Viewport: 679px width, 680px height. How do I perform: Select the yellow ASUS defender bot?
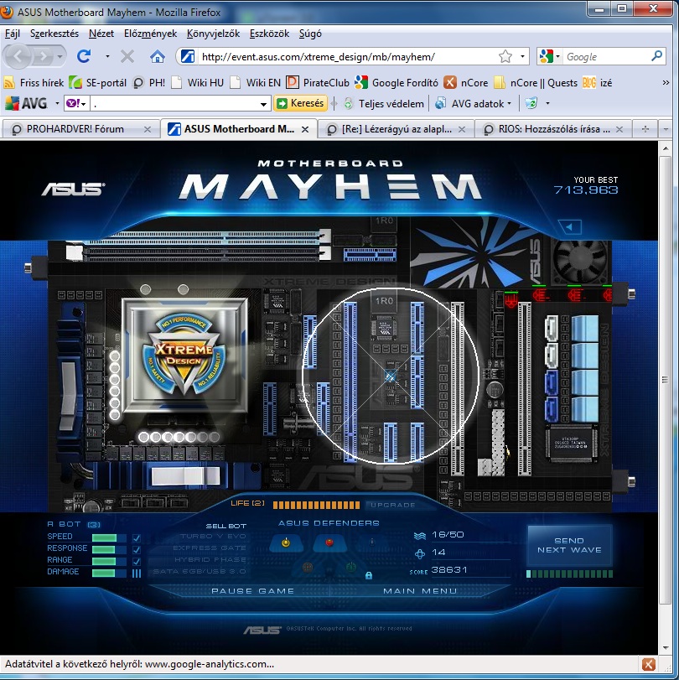click(x=285, y=542)
